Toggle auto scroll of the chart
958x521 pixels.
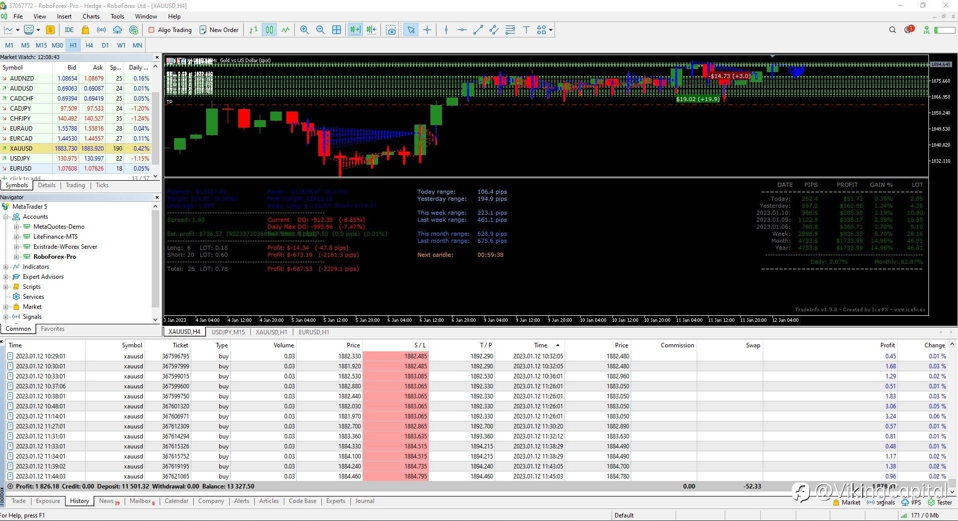[x=355, y=30]
